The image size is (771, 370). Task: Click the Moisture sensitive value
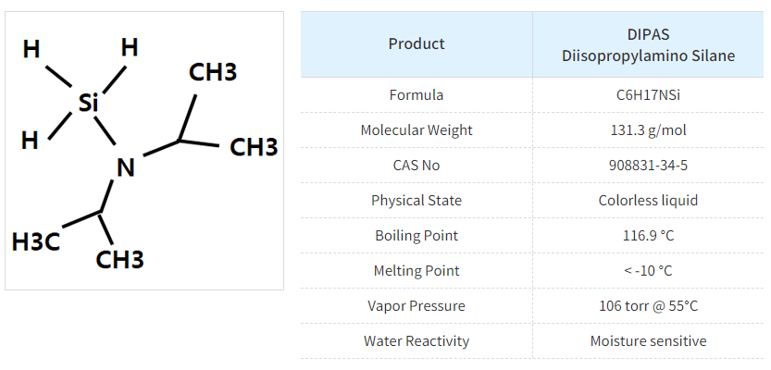(x=648, y=341)
